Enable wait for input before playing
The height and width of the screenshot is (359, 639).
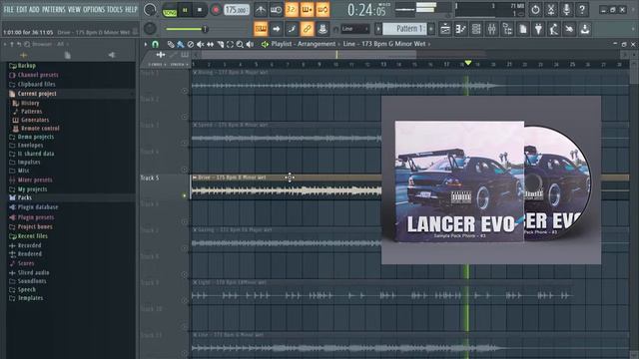[276, 10]
